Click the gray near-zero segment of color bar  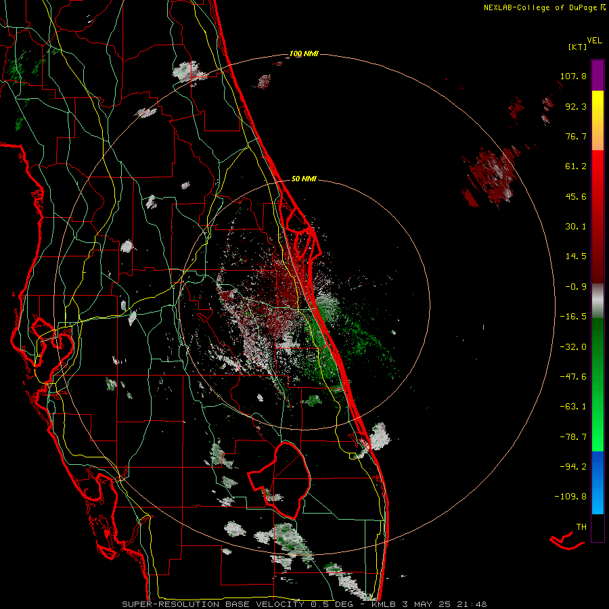[597, 301]
